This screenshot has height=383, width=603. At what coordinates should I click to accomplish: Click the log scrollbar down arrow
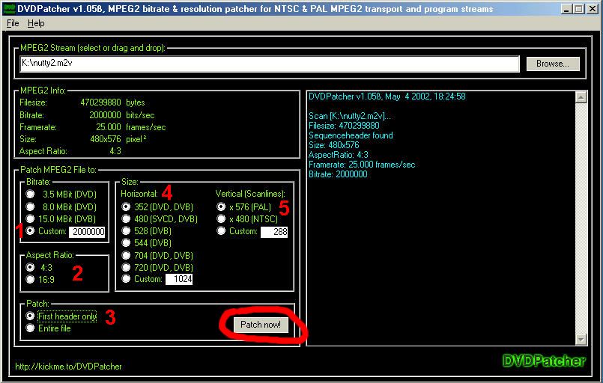pos(581,339)
